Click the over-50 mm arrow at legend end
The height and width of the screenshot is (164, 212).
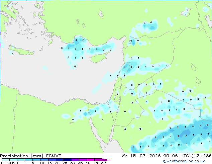106,160
